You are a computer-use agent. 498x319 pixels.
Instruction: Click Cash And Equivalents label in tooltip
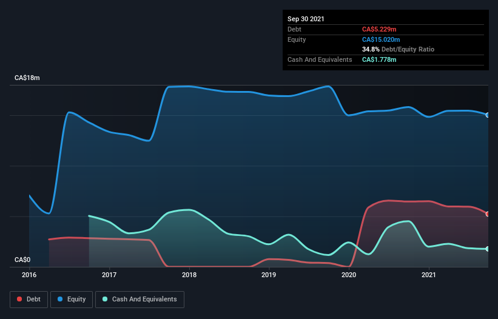pos(320,59)
